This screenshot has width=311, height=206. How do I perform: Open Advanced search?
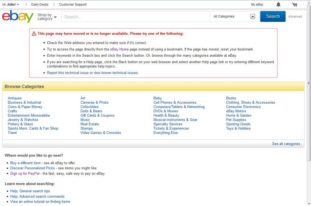pos(295,16)
